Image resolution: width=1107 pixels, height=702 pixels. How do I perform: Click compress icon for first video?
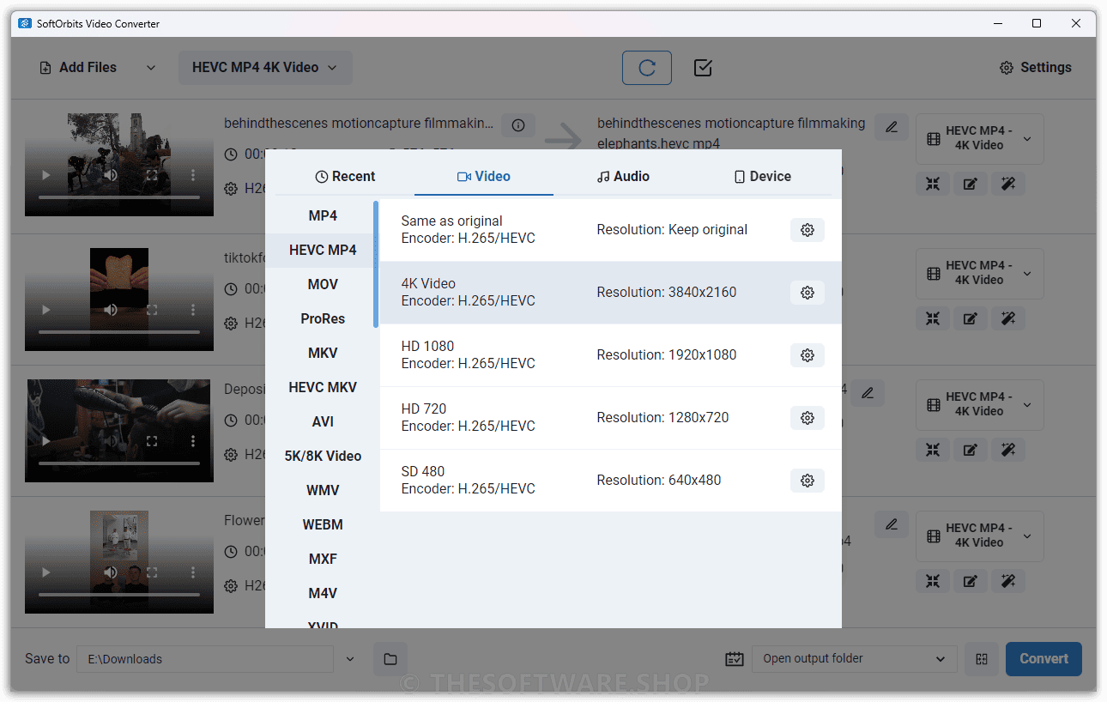[933, 184]
